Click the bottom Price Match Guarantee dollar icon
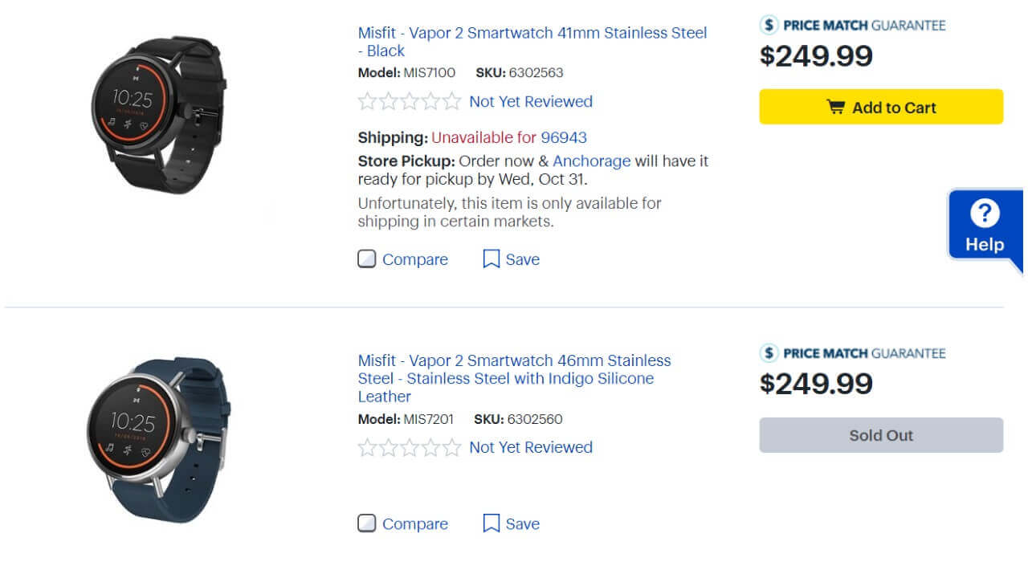 pos(769,352)
